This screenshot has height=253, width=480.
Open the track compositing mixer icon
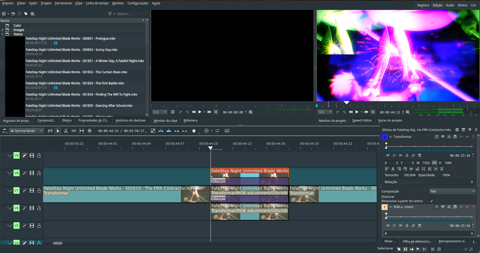tap(153, 131)
